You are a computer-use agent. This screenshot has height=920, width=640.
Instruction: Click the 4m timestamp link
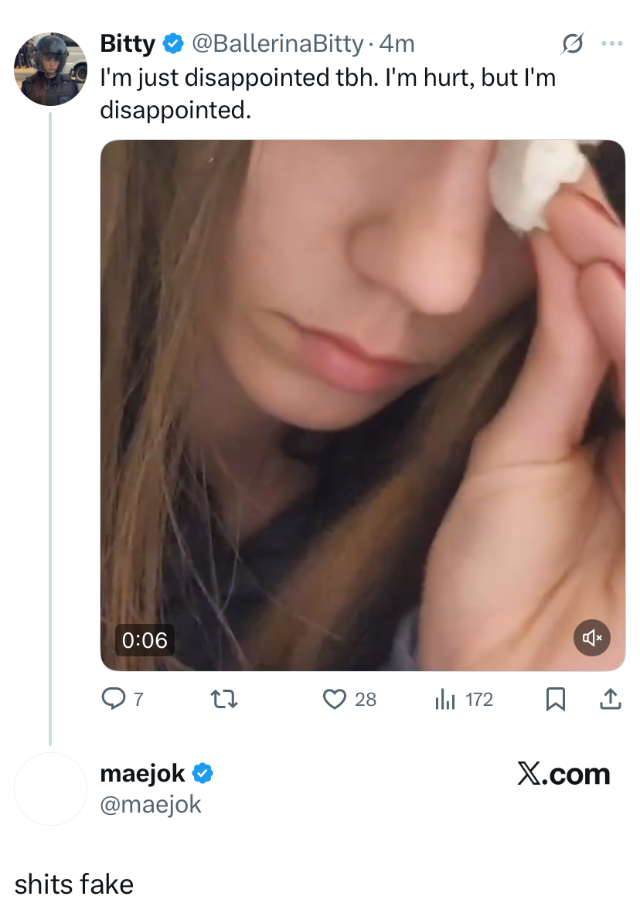pyautogui.click(x=397, y=45)
